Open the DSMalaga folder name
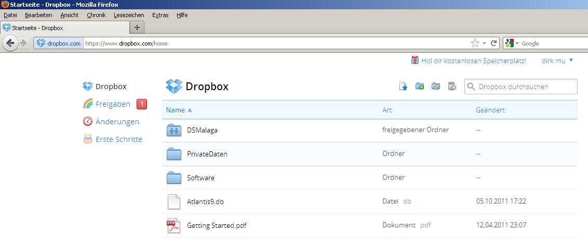The width and height of the screenshot is (588, 244). coord(202,130)
